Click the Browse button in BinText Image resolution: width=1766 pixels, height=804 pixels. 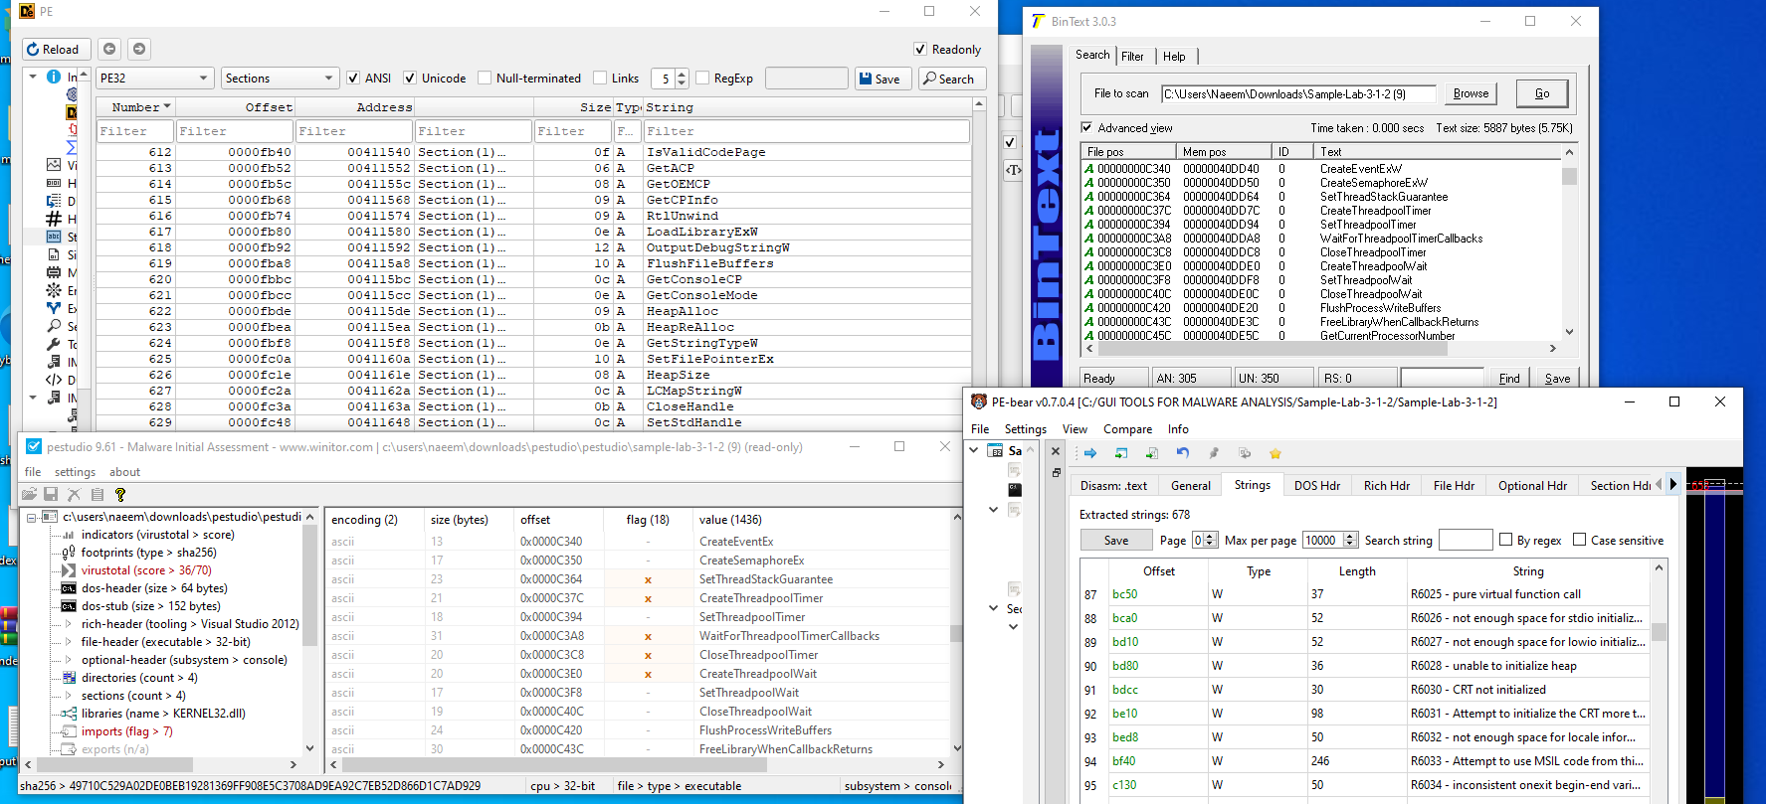1471,93
